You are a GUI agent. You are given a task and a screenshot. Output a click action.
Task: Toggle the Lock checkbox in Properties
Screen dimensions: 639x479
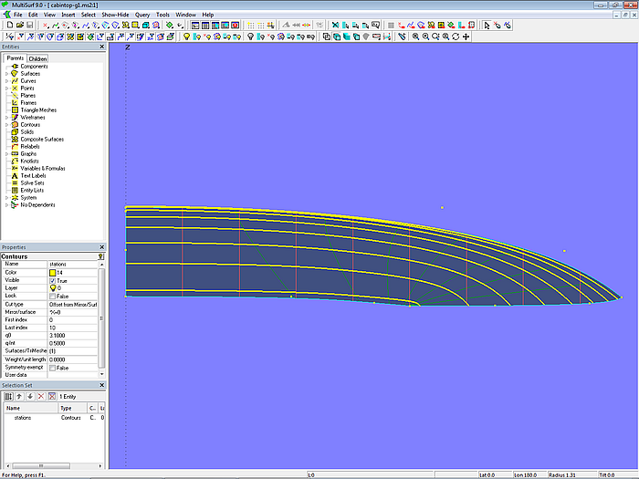pyautogui.click(x=52, y=296)
